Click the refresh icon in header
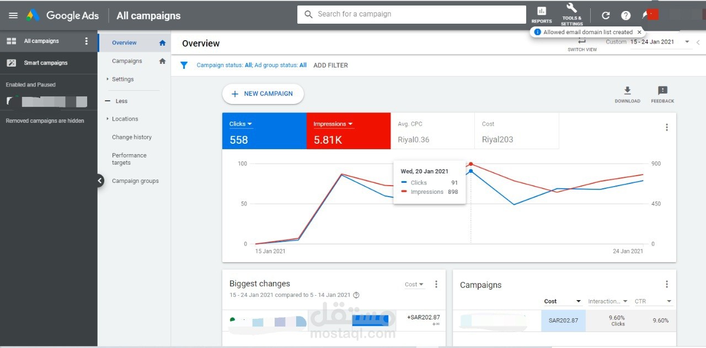706x348 pixels. pyautogui.click(x=606, y=15)
